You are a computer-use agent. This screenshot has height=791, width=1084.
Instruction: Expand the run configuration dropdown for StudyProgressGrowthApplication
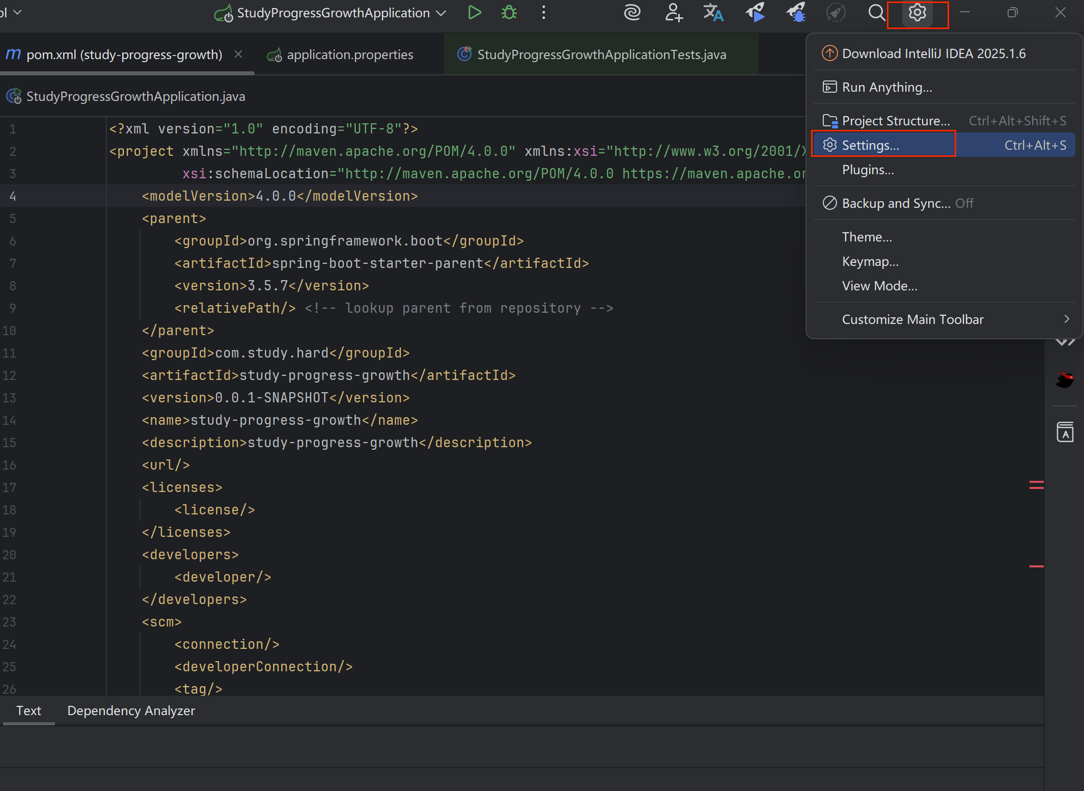coord(440,13)
